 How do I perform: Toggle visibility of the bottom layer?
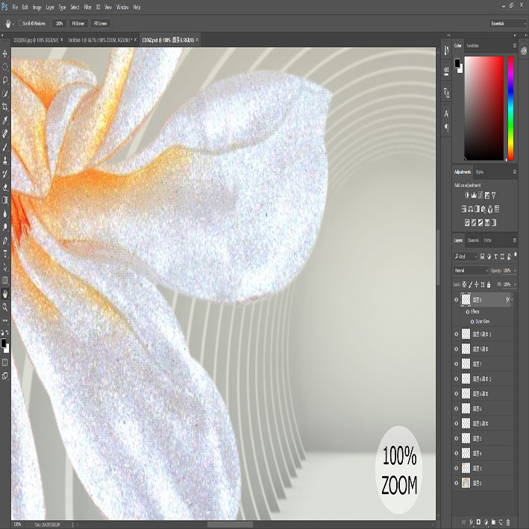tap(457, 483)
